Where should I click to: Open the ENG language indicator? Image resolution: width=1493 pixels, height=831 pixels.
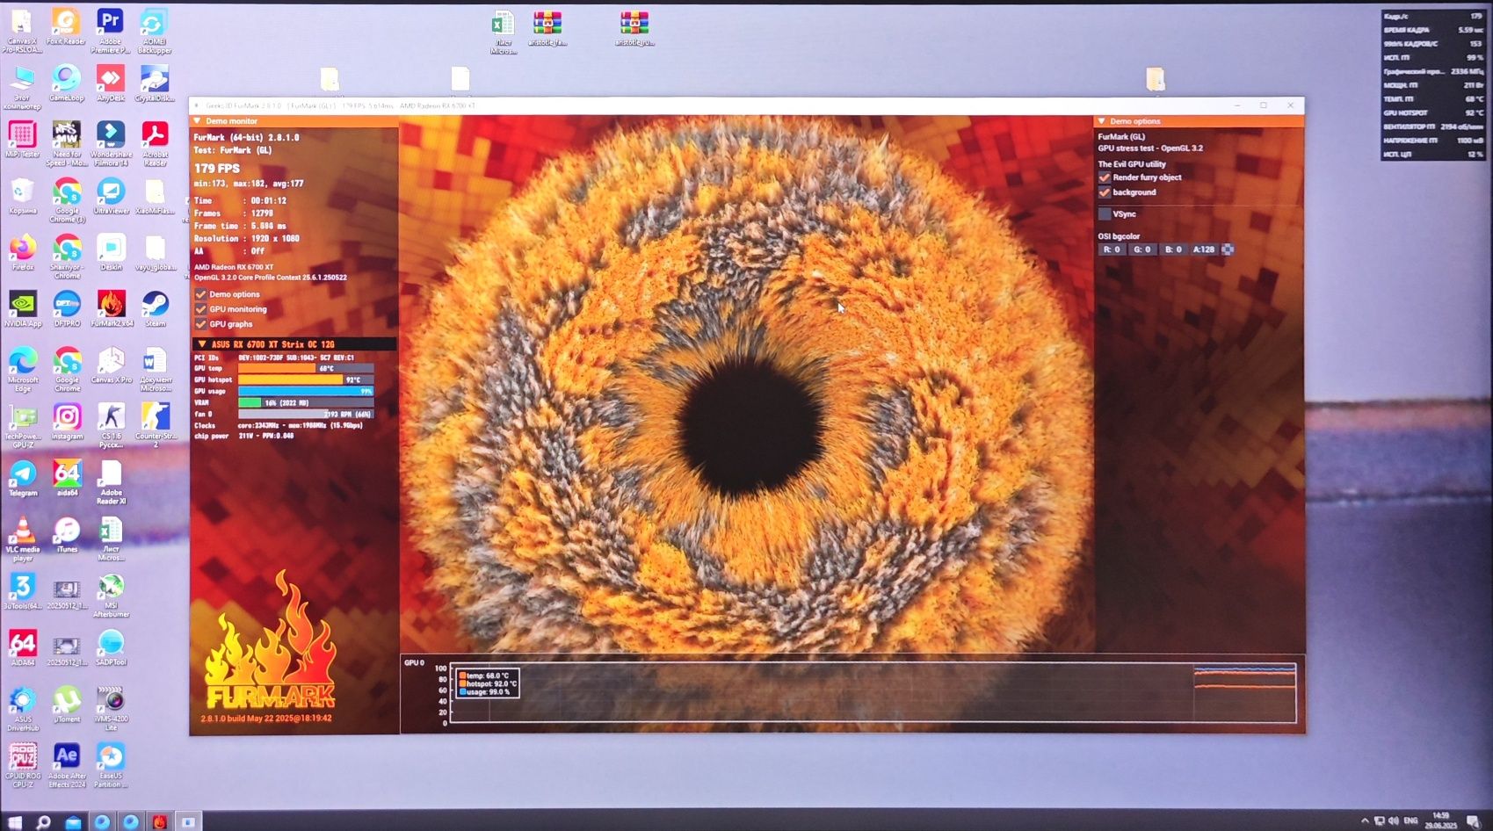pyautogui.click(x=1411, y=821)
